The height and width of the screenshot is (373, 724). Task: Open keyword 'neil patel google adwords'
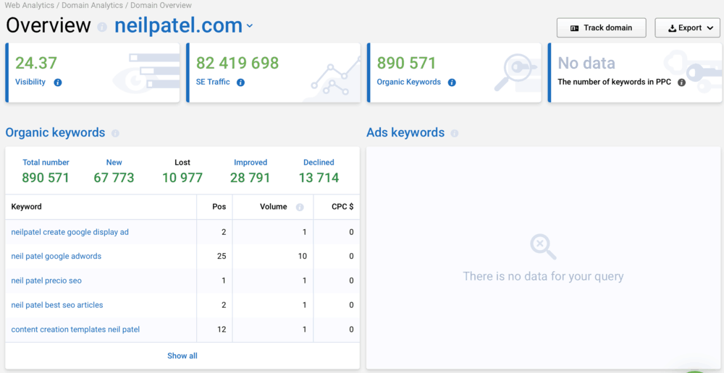pos(56,256)
